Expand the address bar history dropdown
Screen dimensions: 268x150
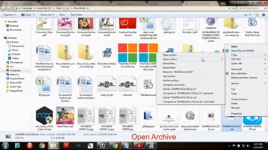(x=229, y=8)
